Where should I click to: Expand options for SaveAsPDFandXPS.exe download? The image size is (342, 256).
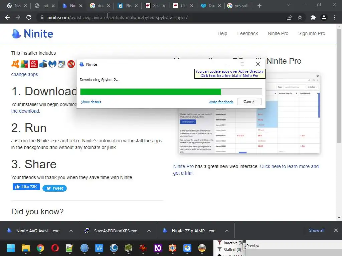(149, 231)
